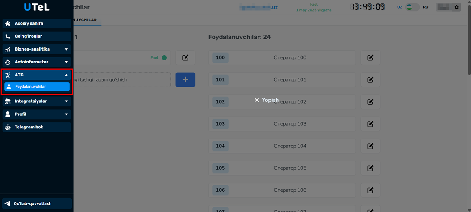
Task: Click the Faol green status indicator
Action: 164,58
